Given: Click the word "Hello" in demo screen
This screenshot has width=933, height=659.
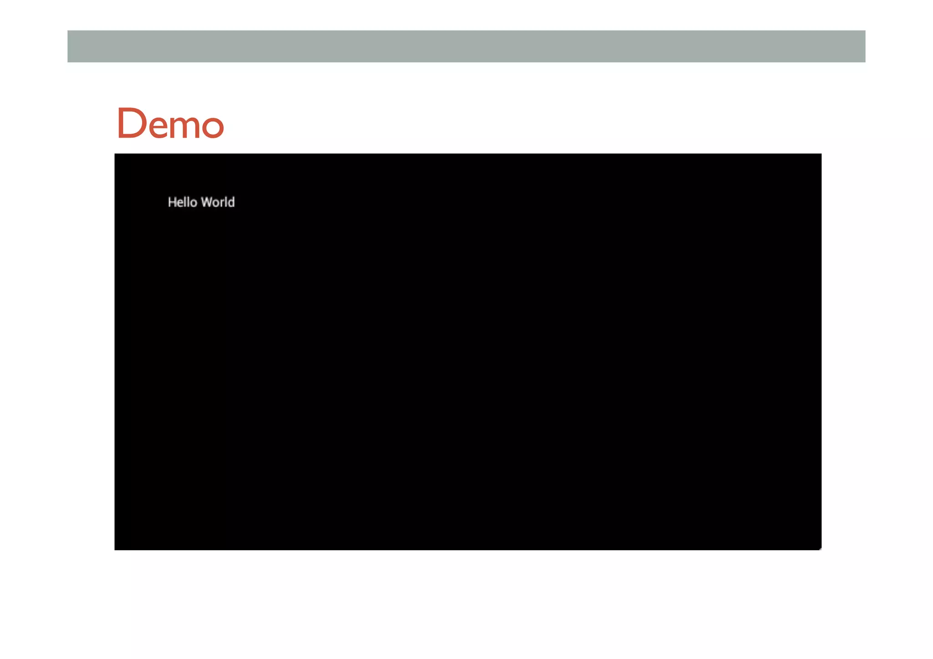Looking at the screenshot, I should pyautogui.click(x=182, y=202).
